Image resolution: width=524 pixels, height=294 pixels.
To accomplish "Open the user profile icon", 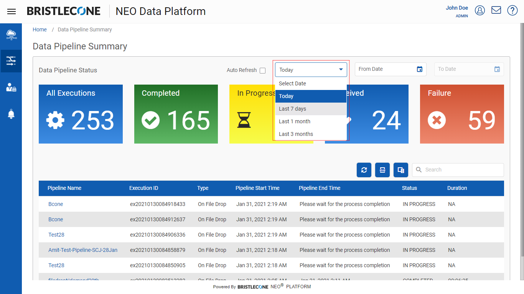I will (480, 10).
